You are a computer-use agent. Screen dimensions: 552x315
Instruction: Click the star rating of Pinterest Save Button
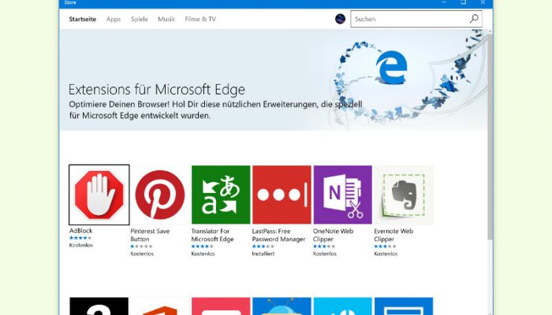[141, 246]
